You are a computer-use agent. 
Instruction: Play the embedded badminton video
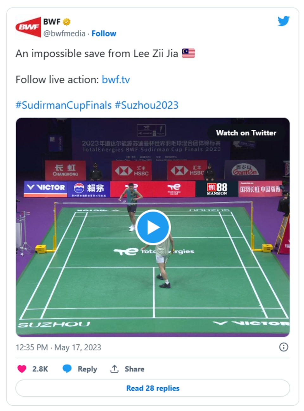click(x=153, y=227)
